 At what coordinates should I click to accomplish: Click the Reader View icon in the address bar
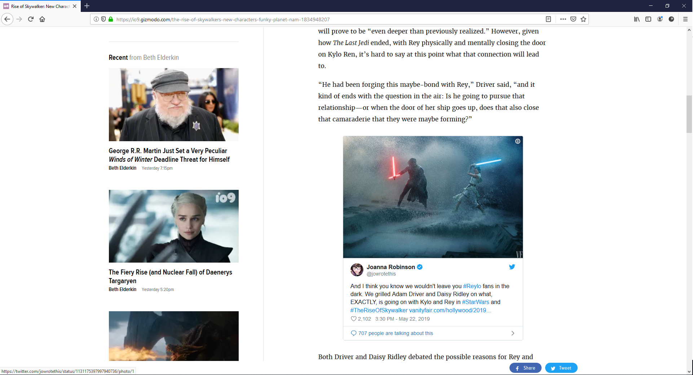coord(548,19)
